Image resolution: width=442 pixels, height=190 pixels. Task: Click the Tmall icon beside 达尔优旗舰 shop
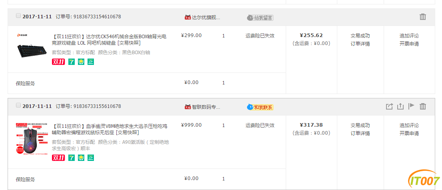tap(188, 18)
